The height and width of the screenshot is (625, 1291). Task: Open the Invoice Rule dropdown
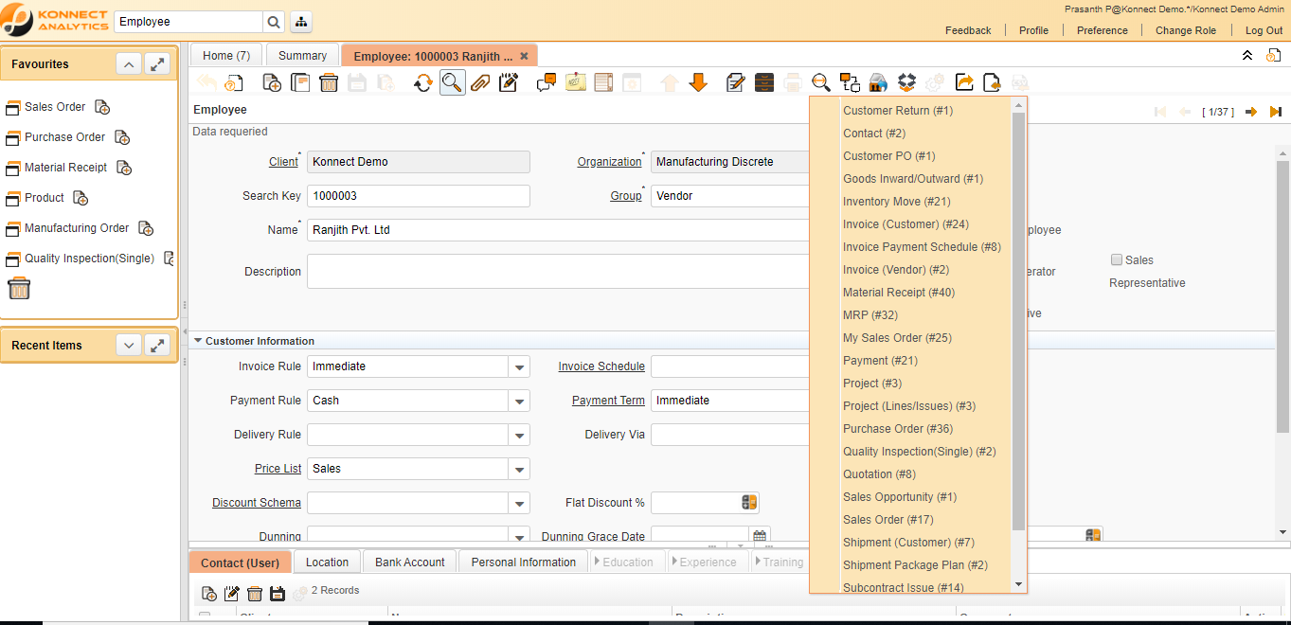click(518, 366)
